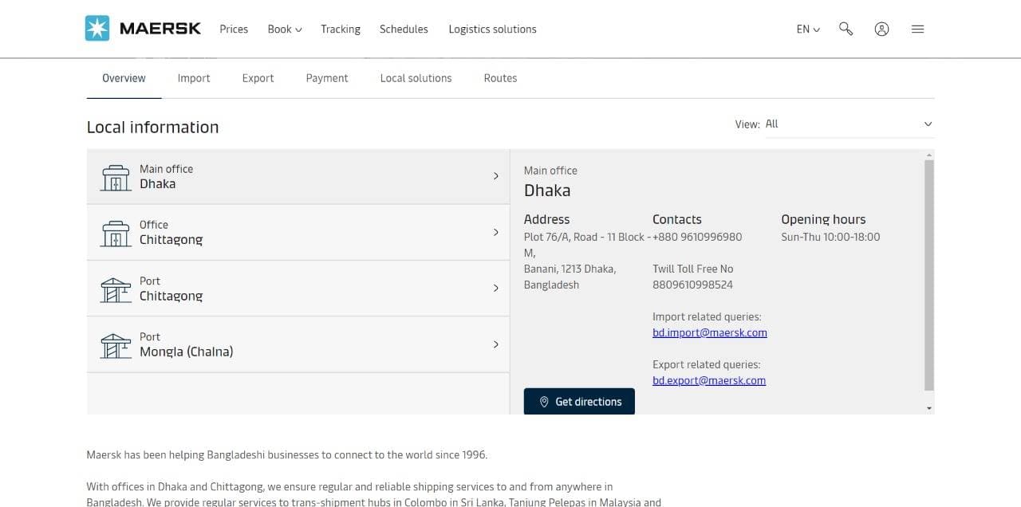The height and width of the screenshot is (507, 1021).
Task: Expand the Book dropdown menu
Action: [x=285, y=29]
